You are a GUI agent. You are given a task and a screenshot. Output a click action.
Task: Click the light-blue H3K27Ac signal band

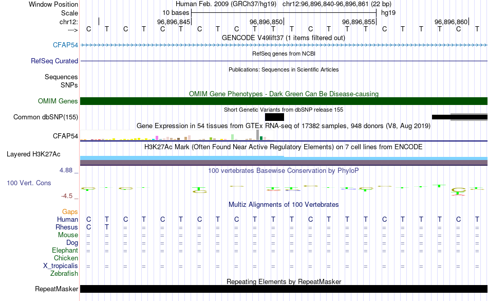pos(284,158)
